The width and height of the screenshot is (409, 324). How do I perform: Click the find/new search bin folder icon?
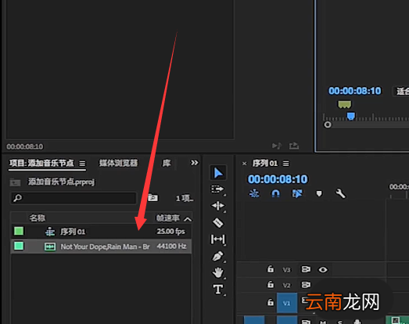(152, 198)
